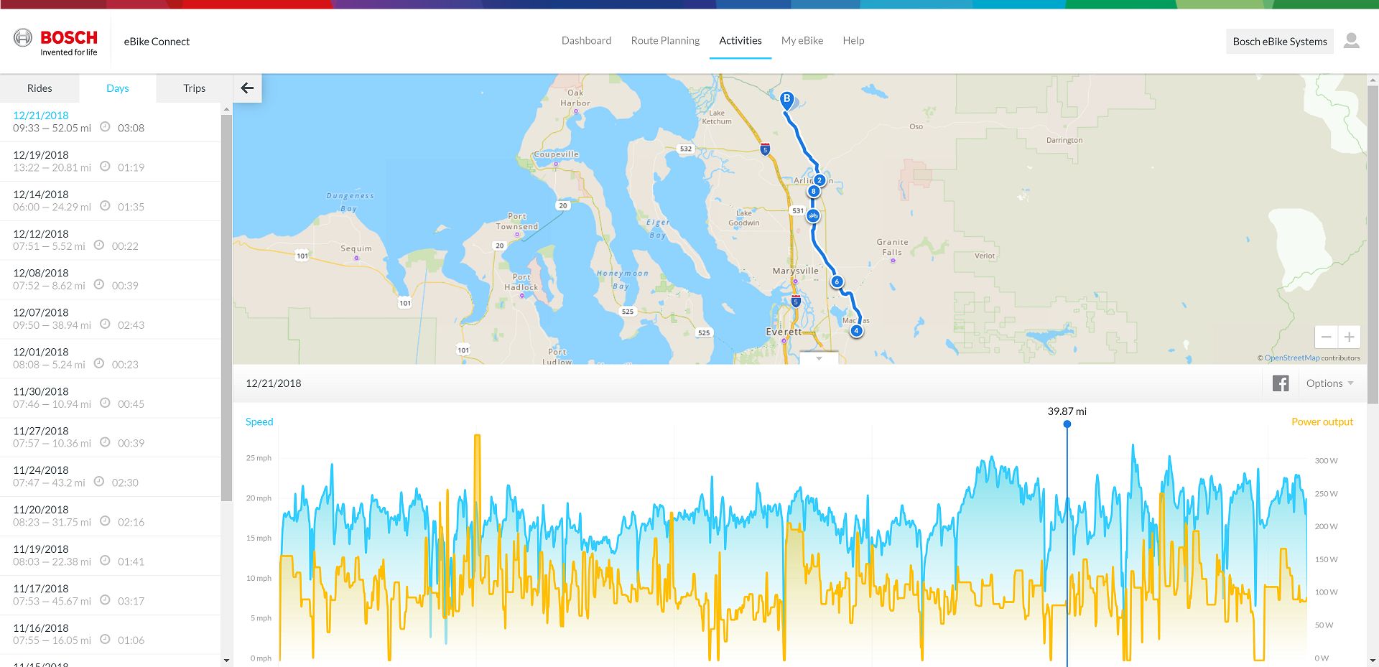Share the ride on Facebook
Image resolution: width=1379 pixels, height=667 pixels.
click(x=1280, y=383)
